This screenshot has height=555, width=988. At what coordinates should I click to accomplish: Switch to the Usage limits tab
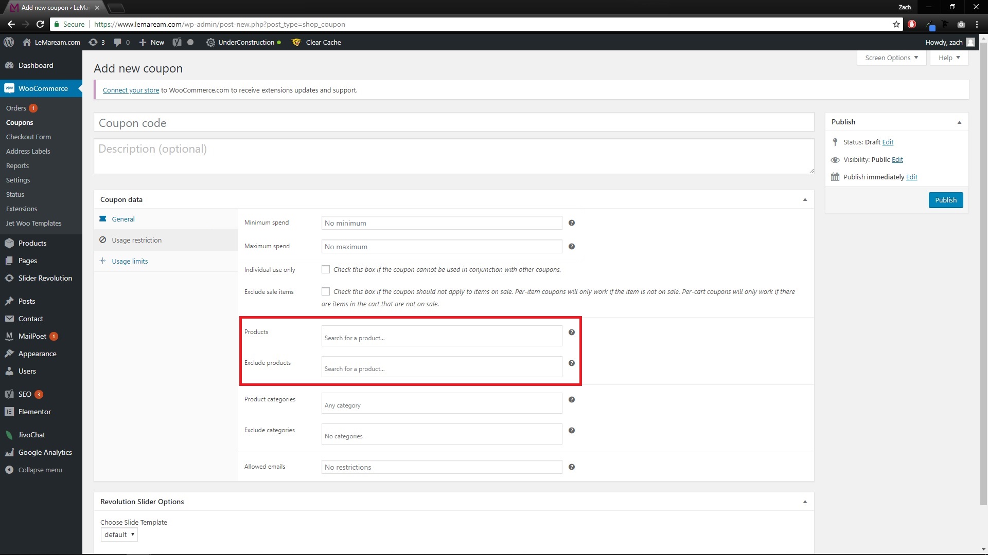click(166, 261)
